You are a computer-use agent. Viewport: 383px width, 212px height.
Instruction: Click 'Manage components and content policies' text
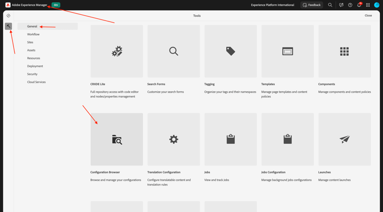click(x=344, y=92)
